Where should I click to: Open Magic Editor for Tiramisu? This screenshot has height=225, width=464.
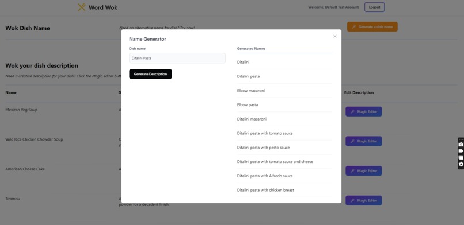point(364,200)
